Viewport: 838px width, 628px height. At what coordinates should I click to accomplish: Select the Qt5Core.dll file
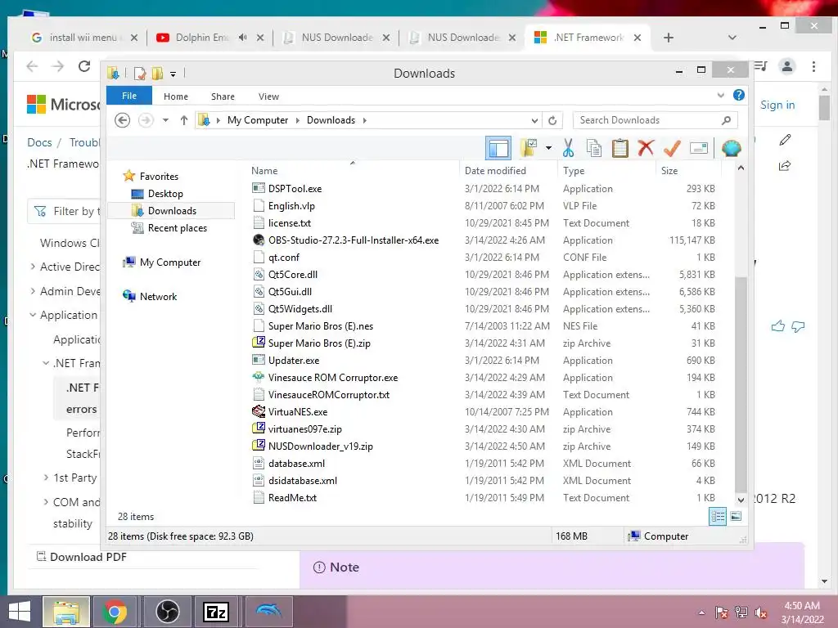tap(293, 275)
